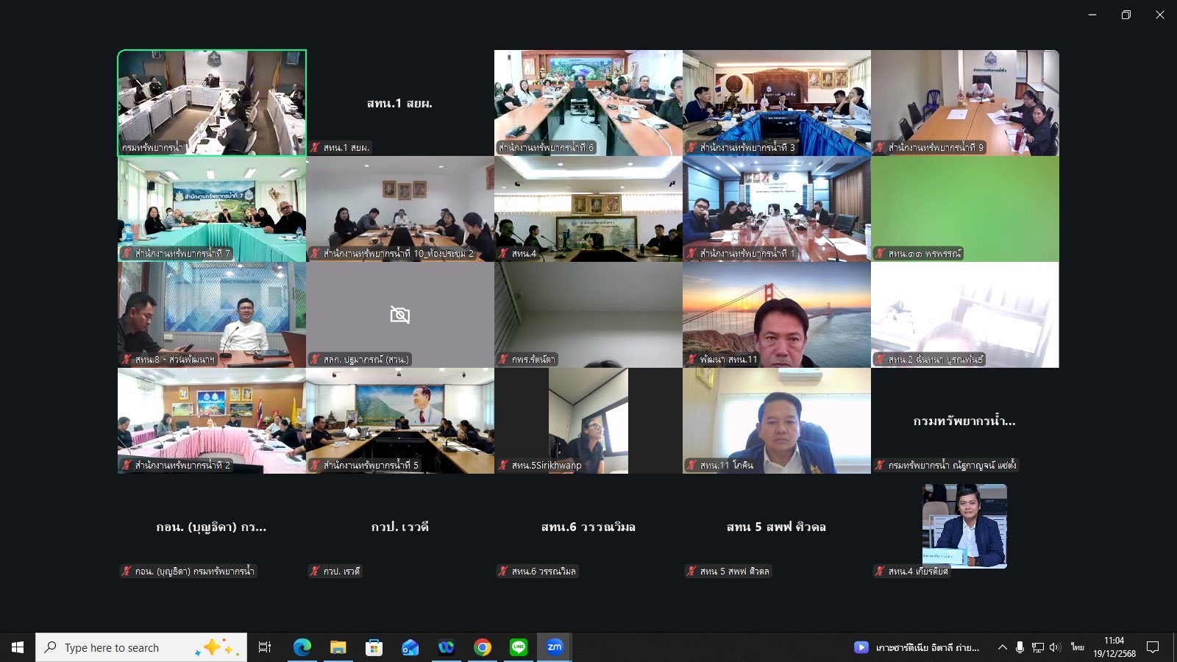
Task: Open Google Chrome from the taskbar
Action: coord(483,647)
